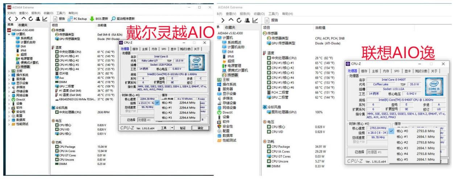Viewport: 455px width, 179px height.
Task: Select DMI item in left AIDA64 tree
Action: [x=20, y=46]
